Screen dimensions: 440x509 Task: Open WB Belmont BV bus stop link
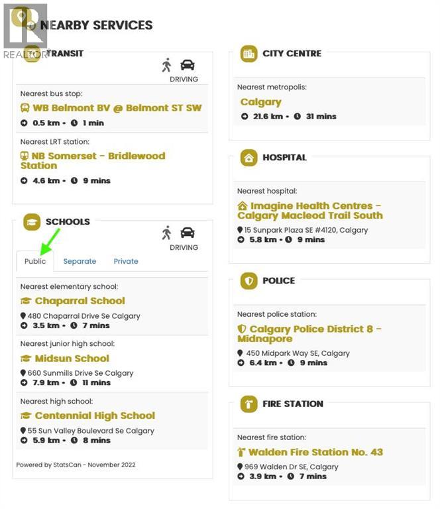pyautogui.click(x=117, y=108)
